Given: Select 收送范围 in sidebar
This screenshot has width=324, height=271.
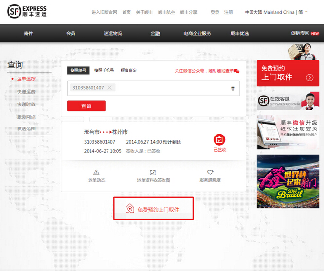Looking at the screenshot, I should [x=26, y=129].
